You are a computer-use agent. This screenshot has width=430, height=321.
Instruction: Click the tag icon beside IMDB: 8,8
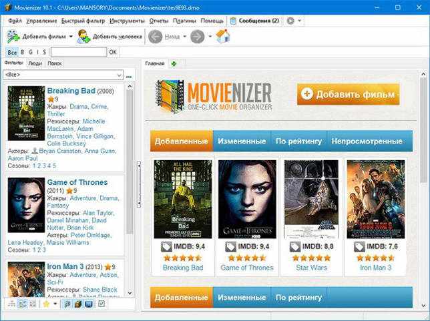295,247
